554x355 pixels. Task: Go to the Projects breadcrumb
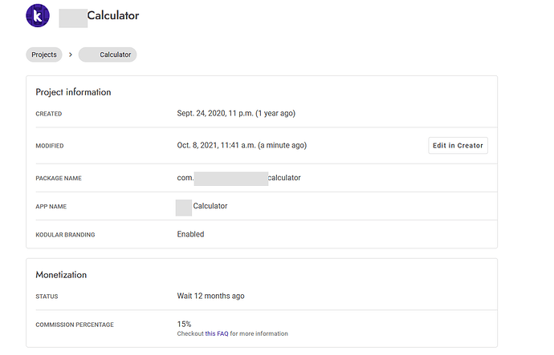44,54
